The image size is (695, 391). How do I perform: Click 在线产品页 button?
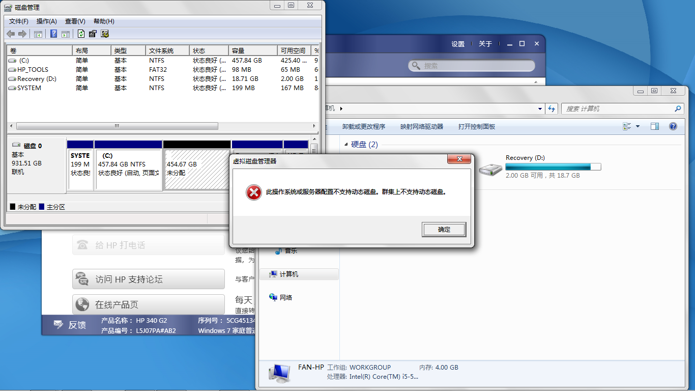[x=149, y=304]
